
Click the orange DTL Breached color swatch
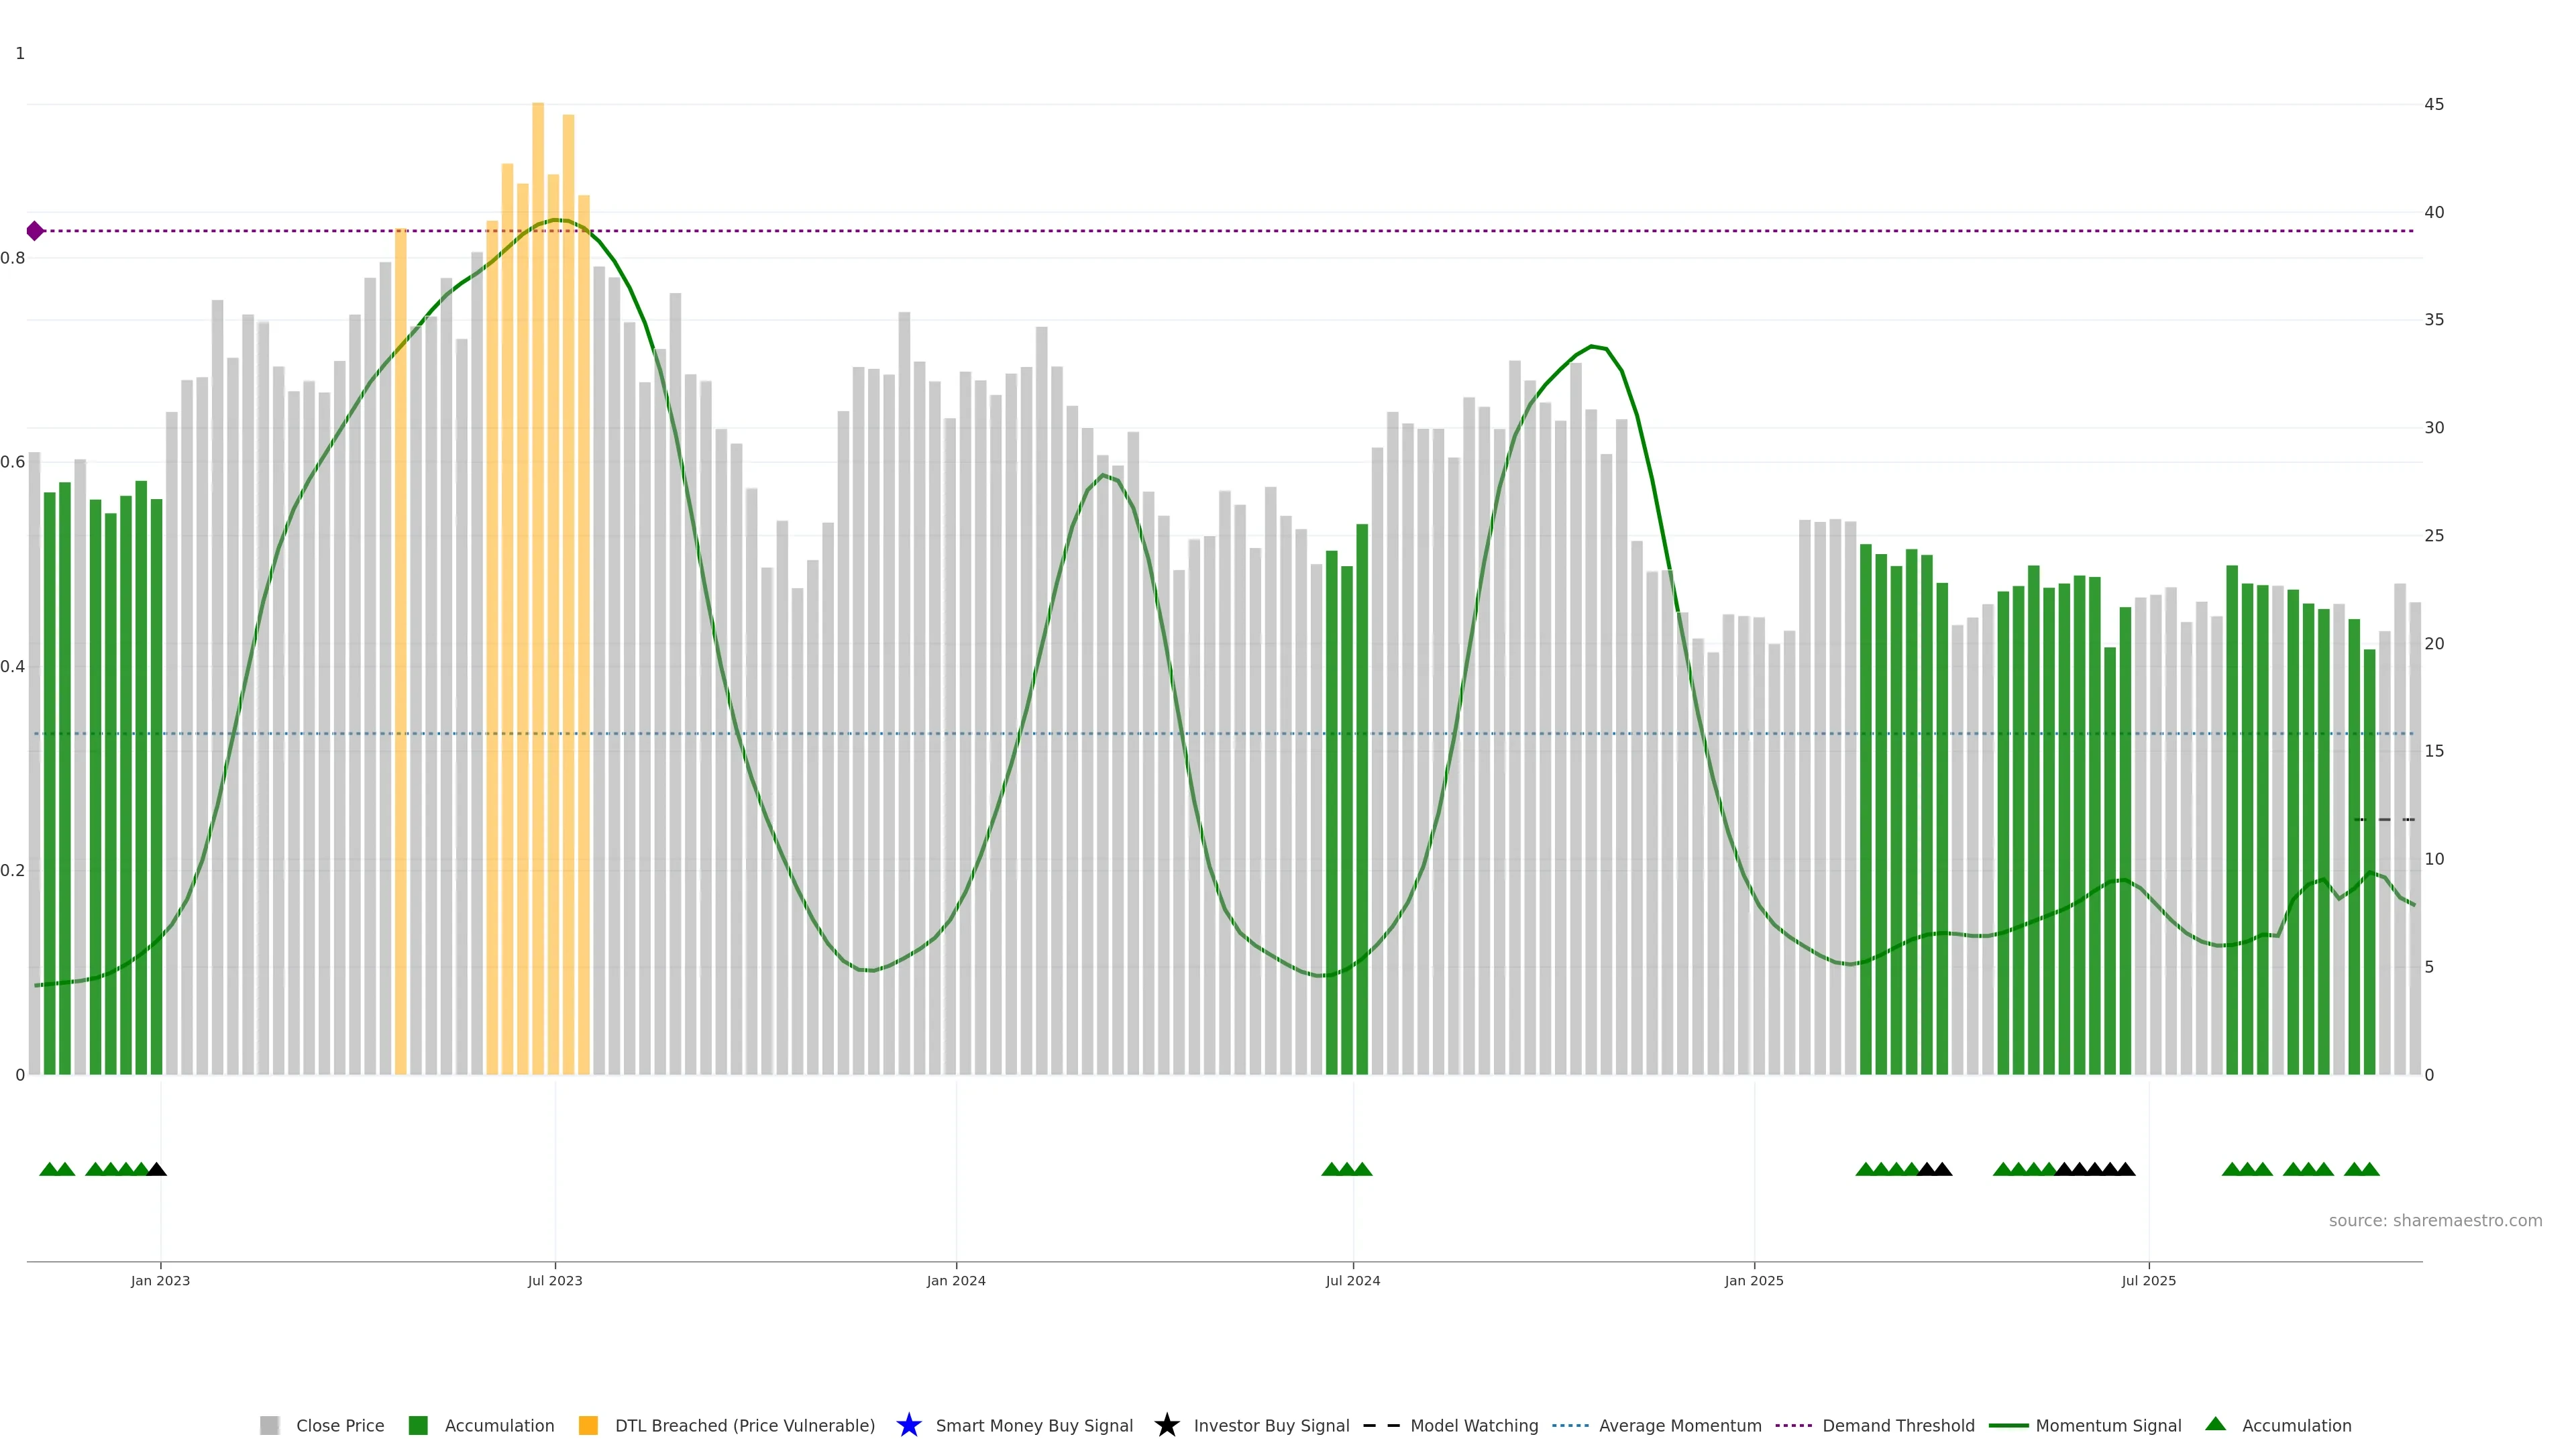pos(588,1425)
